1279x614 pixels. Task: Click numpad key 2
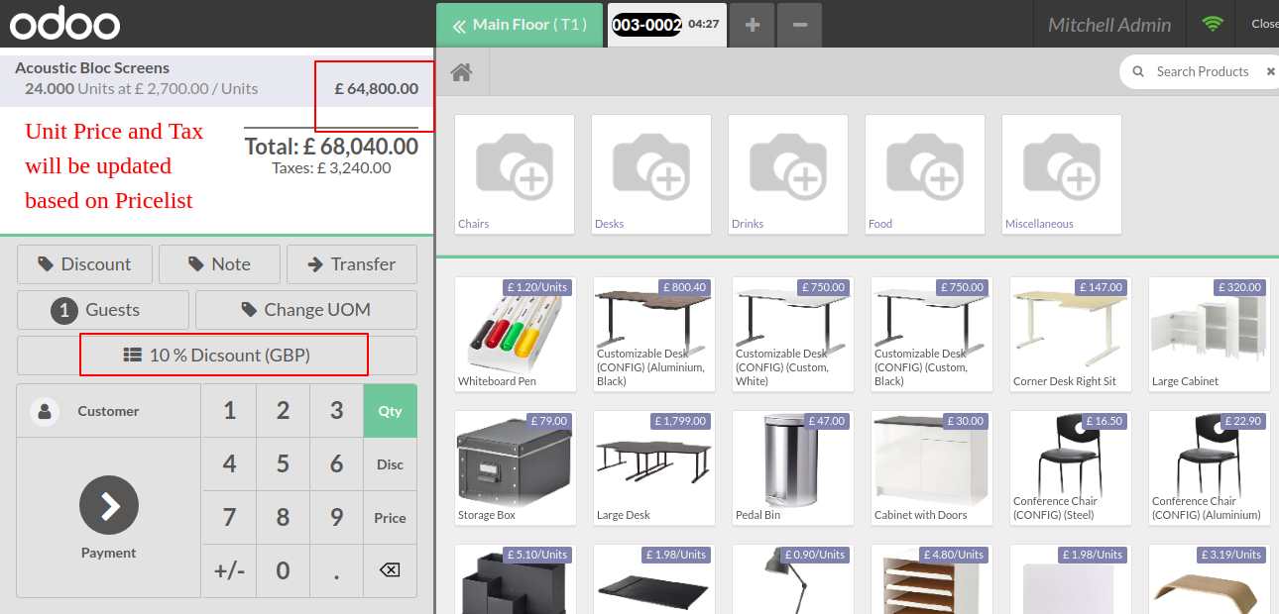coord(283,410)
